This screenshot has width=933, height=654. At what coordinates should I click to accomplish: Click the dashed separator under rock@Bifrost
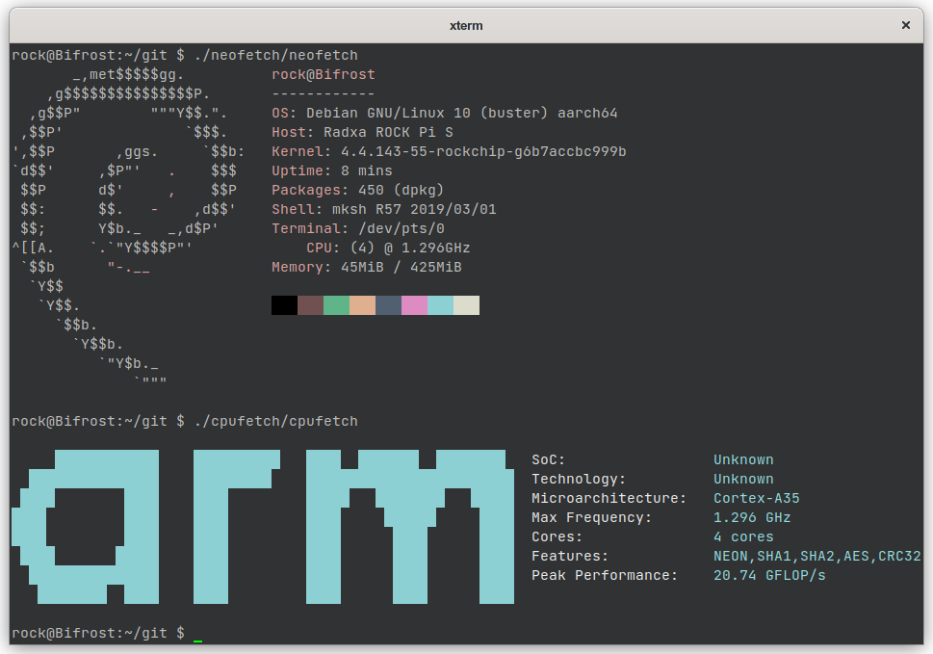324,94
